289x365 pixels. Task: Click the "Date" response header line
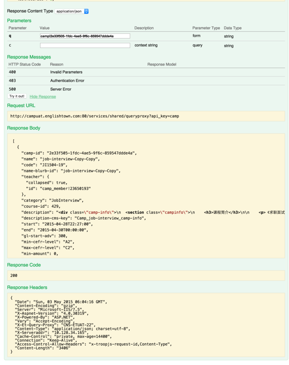click(x=61, y=302)
